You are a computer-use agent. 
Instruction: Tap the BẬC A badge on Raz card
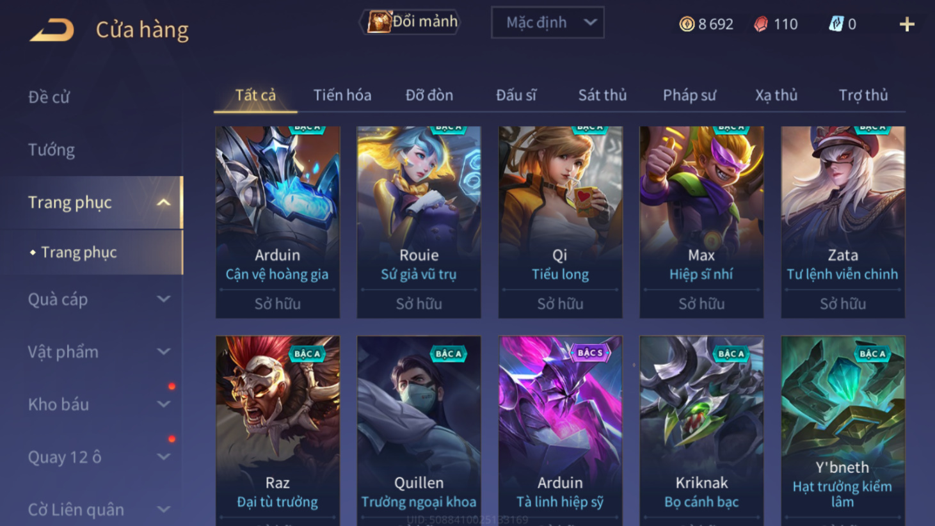307,353
